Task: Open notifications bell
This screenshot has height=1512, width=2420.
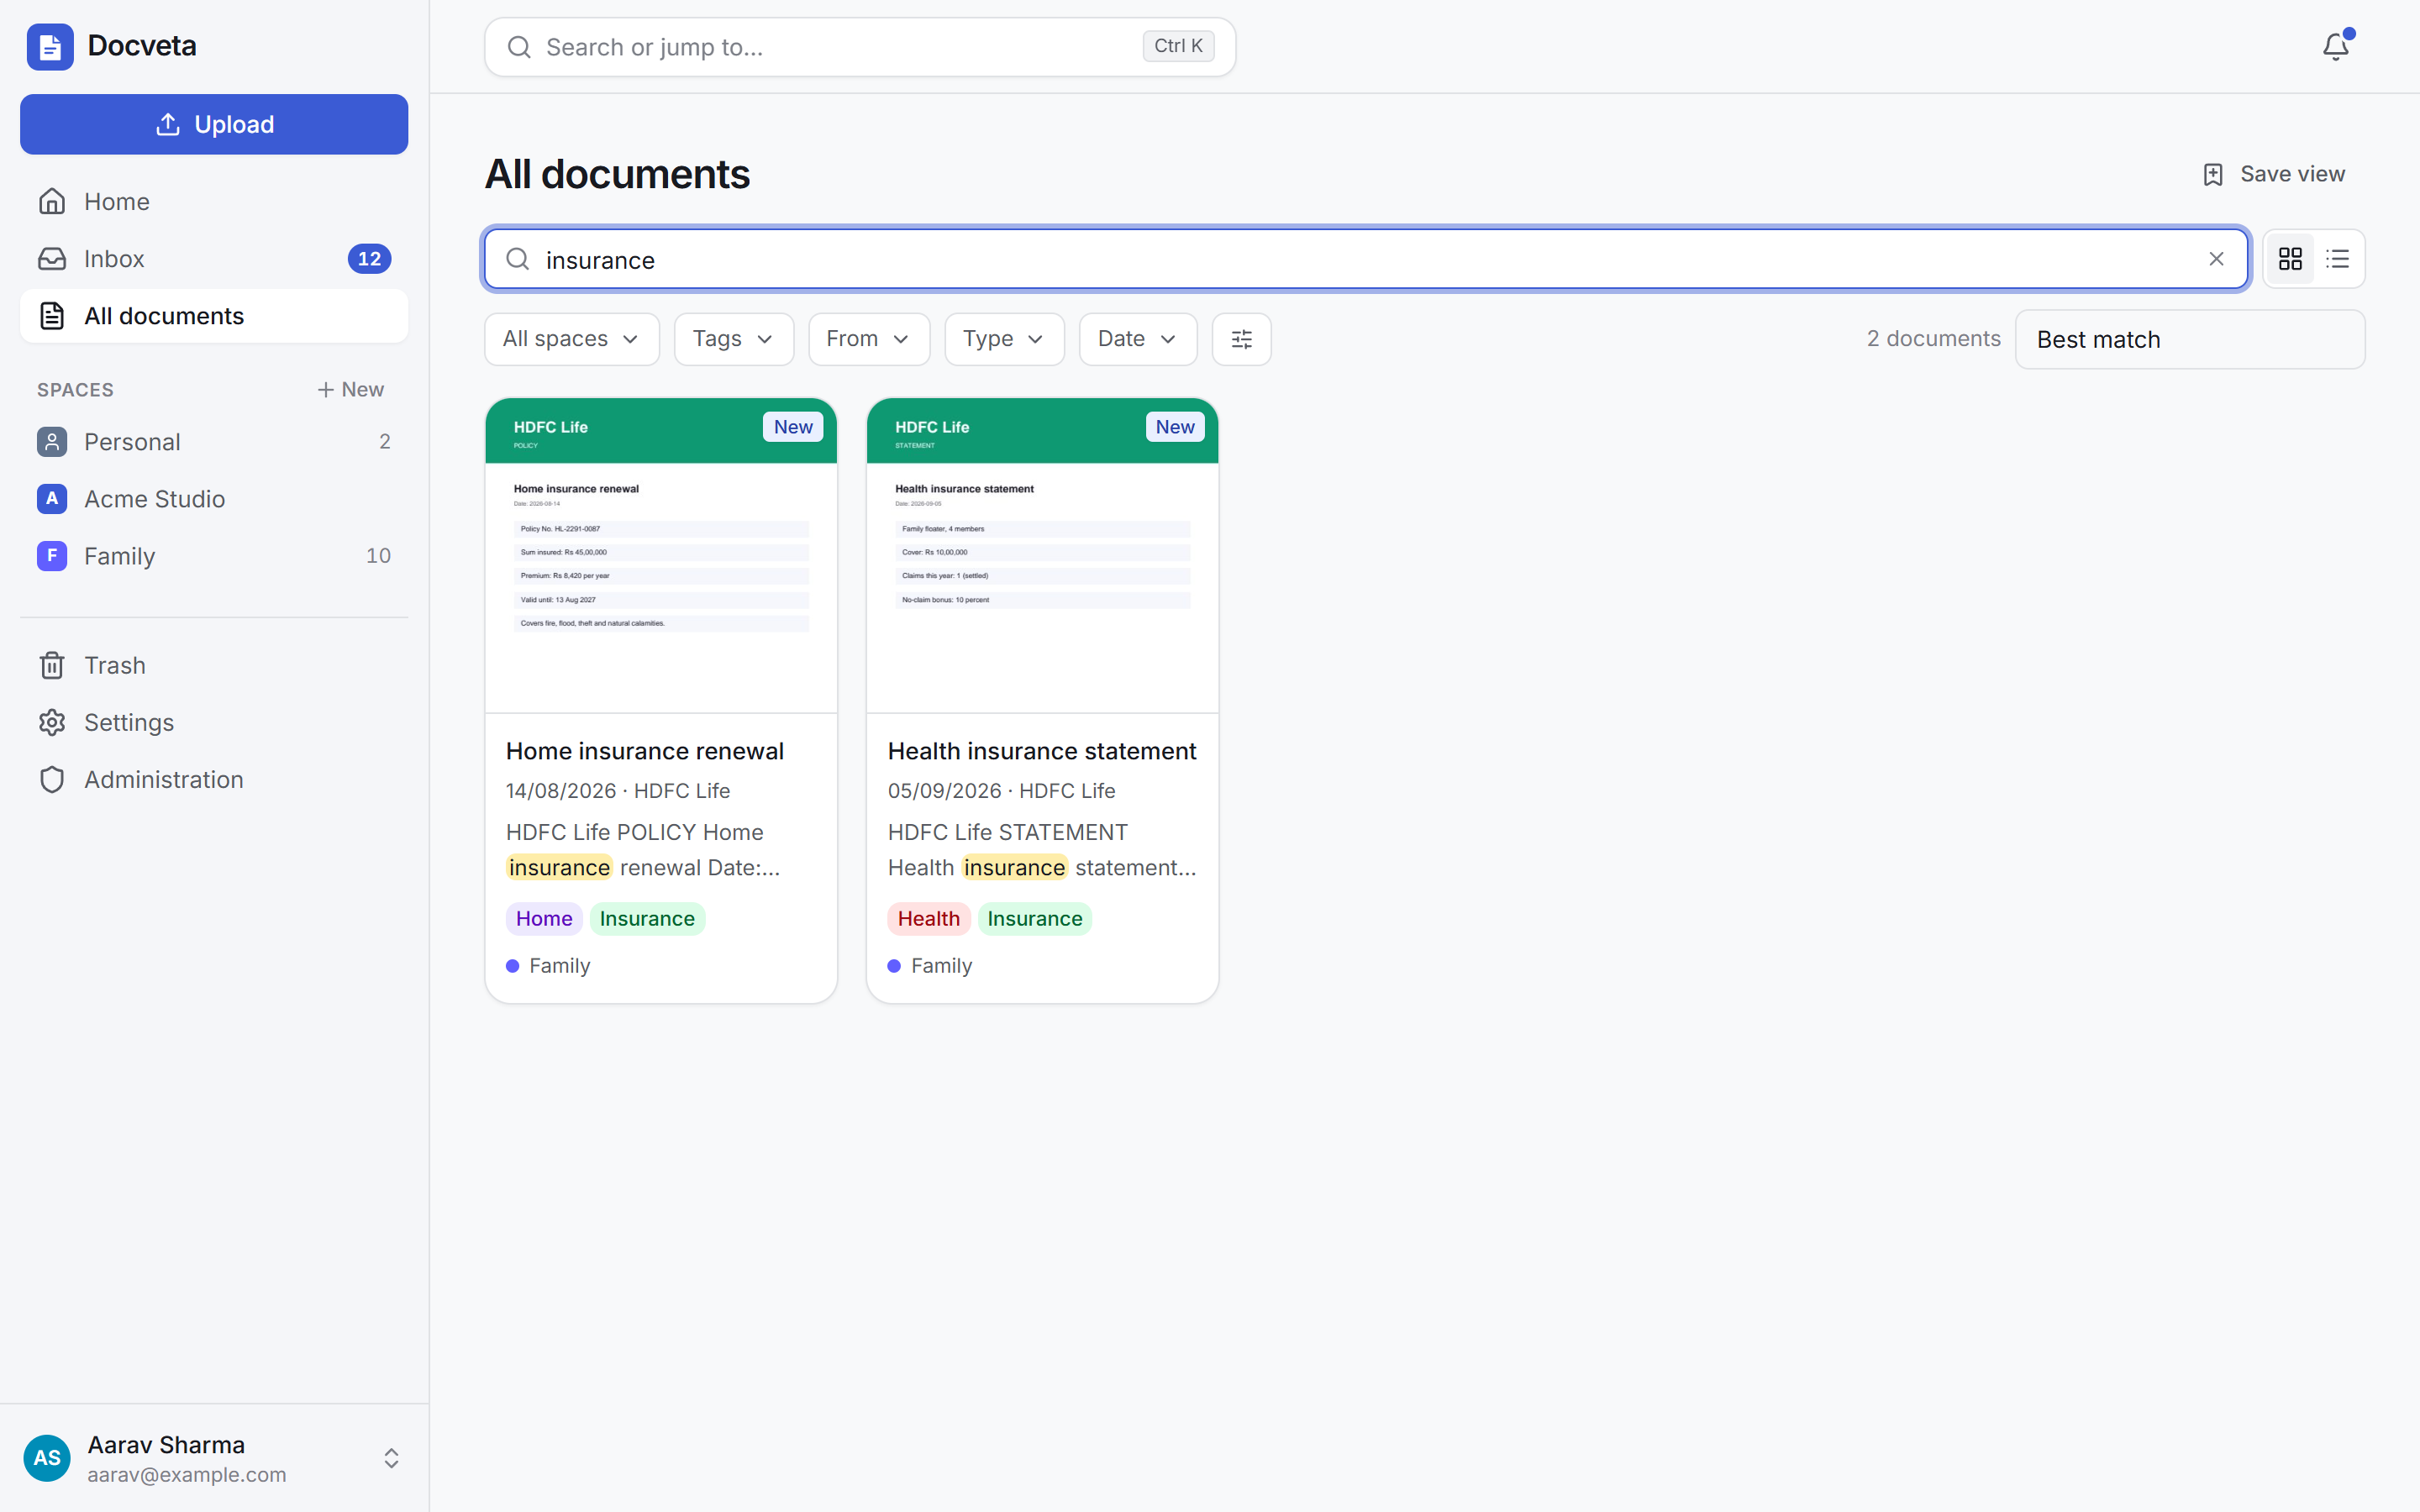Action: tap(2335, 47)
